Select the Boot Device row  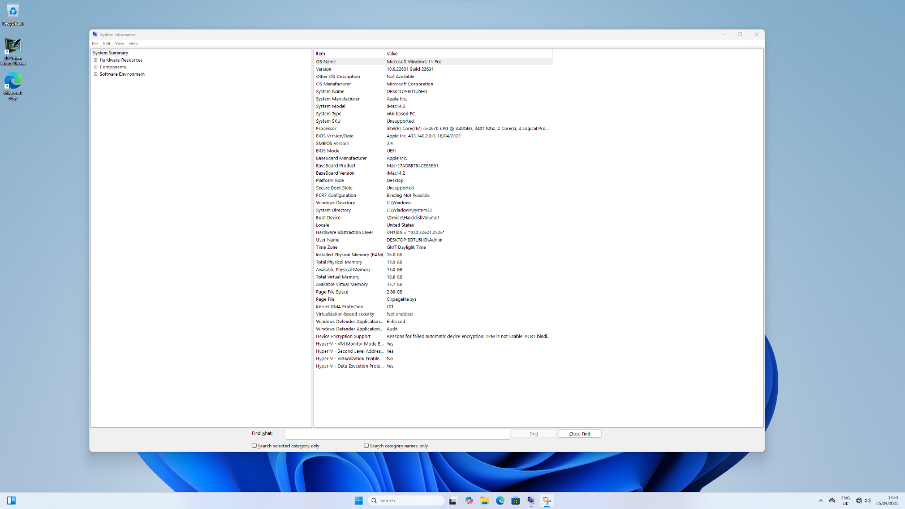coord(433,218)
